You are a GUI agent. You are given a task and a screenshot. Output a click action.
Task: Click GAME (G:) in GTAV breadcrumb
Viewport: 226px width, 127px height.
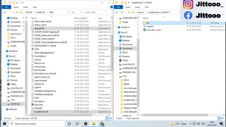click(x=41, y=12)
